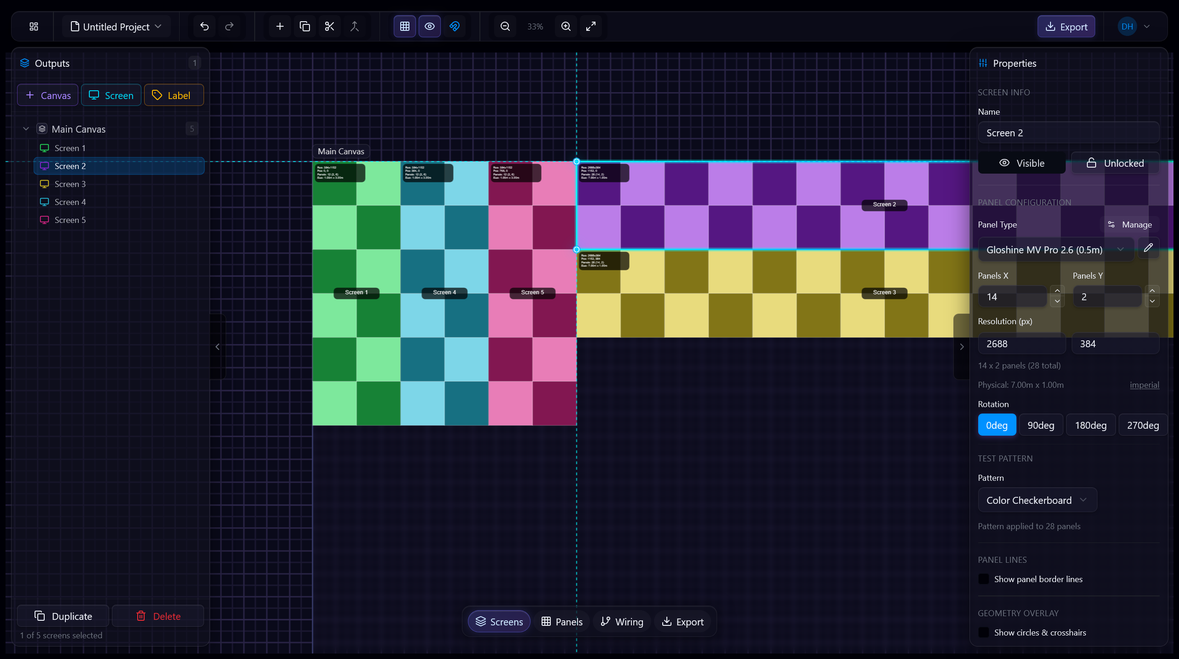
Task: Collapse the Main Canvas tree
Action: (26, 128)
